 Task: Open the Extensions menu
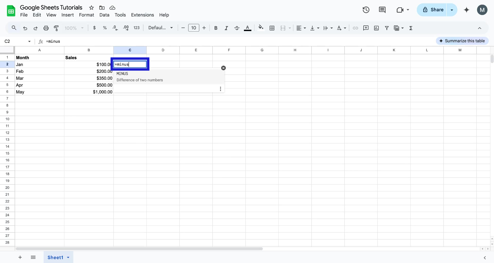[x=142, y=15]
